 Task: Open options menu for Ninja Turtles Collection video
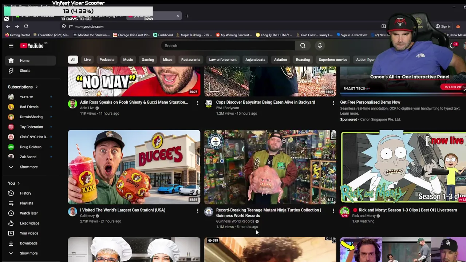coord(333,211)
